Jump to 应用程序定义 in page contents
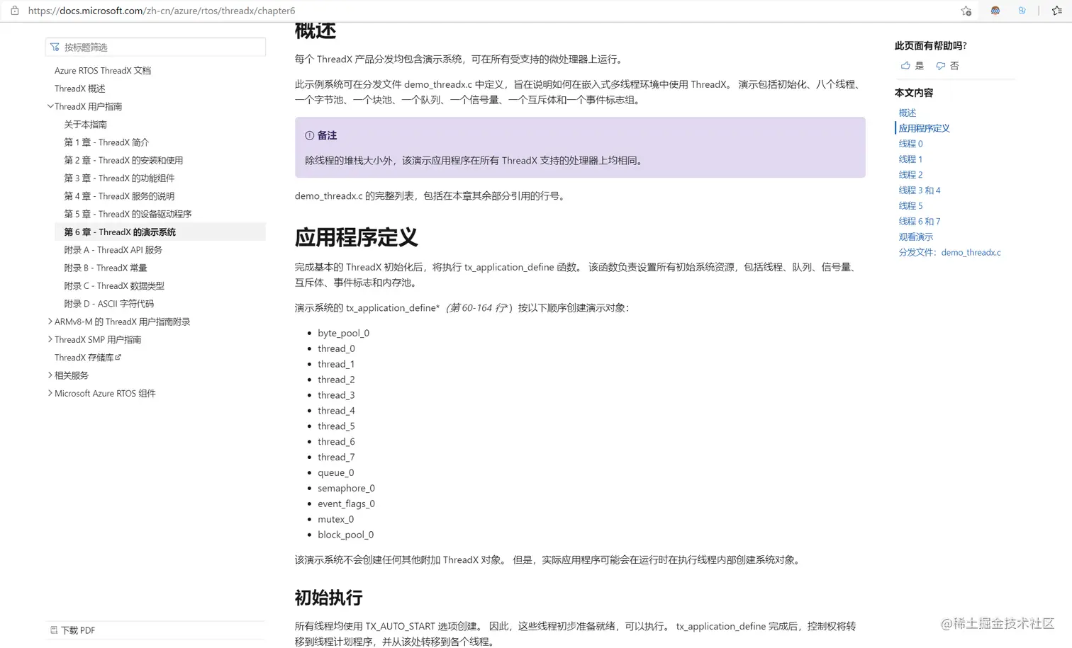 [924, 128]
